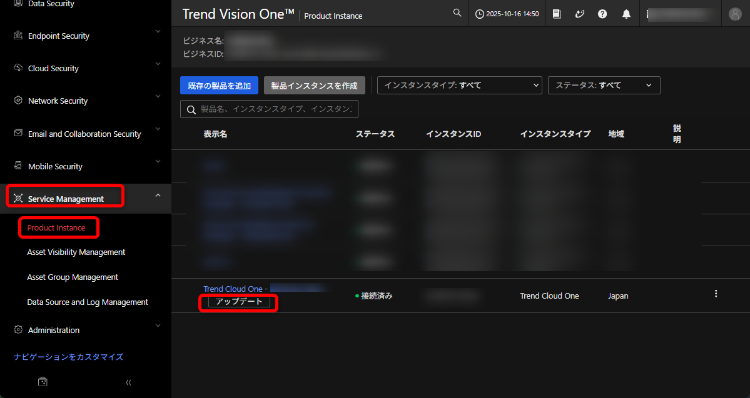This screenshot has height=398, width=750.
Task: Expand Email and Collaboration Security chevron
Action: click(158, 129)
